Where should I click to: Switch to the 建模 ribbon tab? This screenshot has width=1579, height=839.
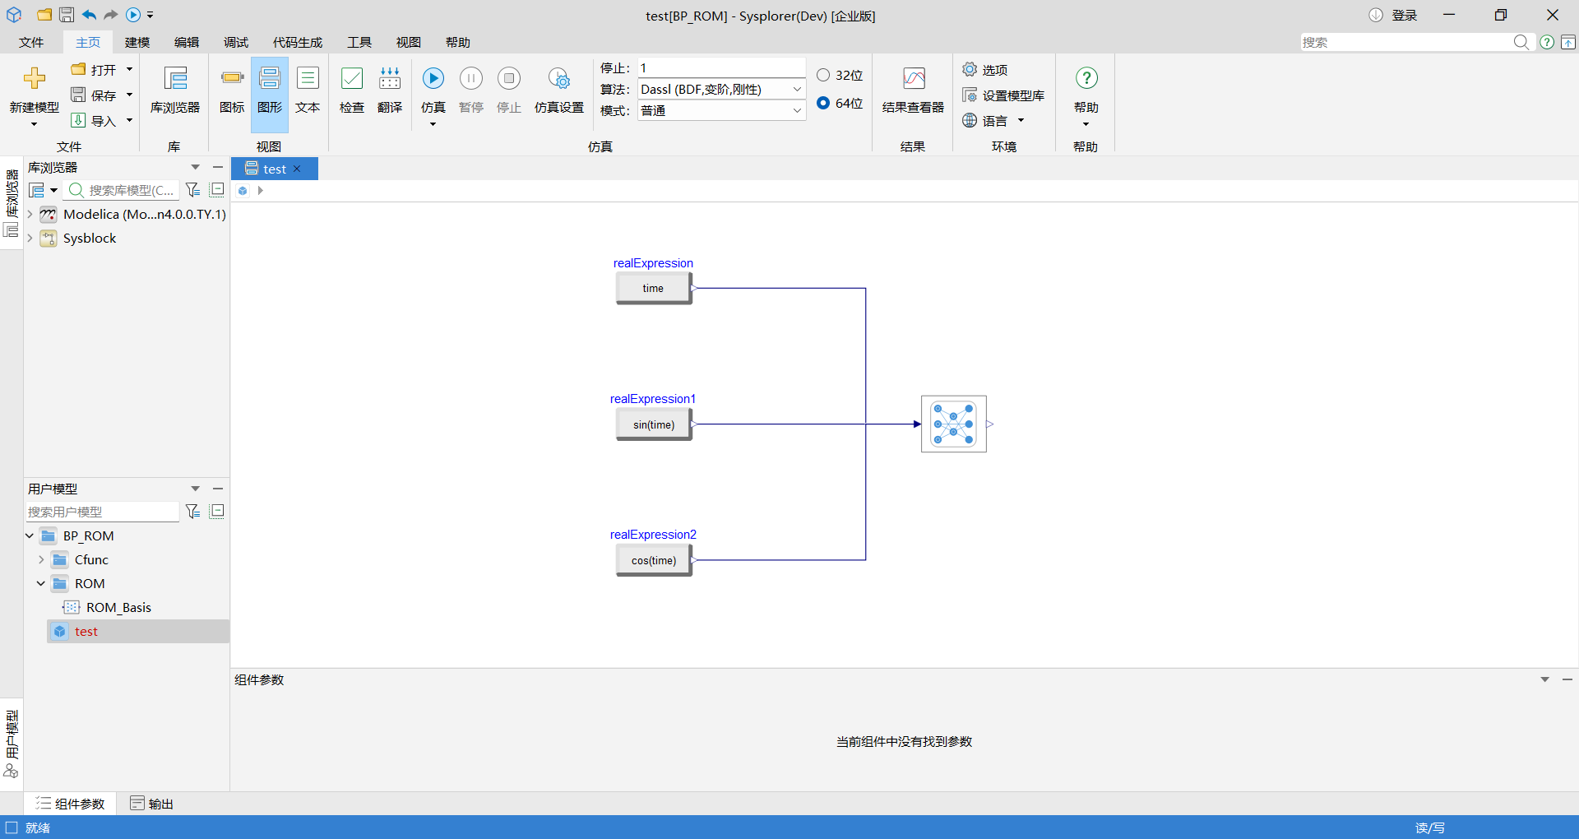pos(137,42)
